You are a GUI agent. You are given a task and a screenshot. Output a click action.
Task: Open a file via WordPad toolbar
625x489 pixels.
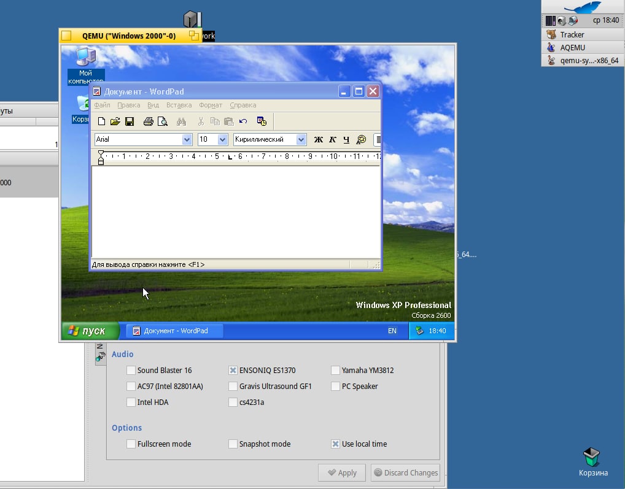115,121
